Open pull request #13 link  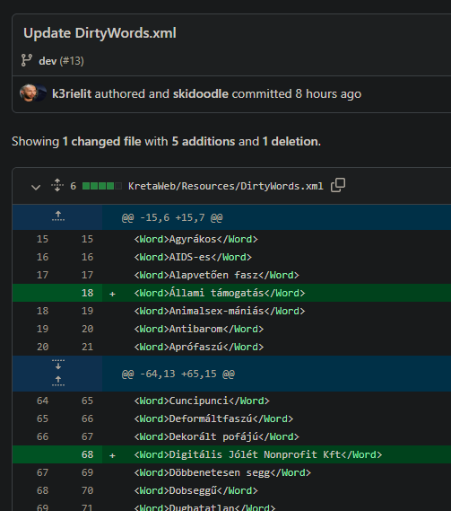tap(72, 61)
